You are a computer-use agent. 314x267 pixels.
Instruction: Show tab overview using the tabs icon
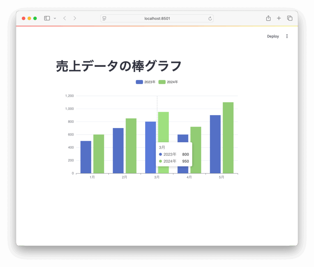[289, 18]
